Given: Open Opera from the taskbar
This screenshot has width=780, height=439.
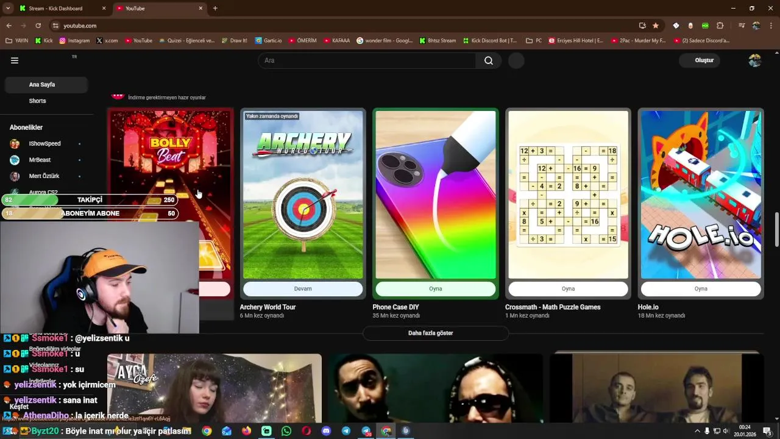Looking at the screenshot, I should tap(306, 431).
